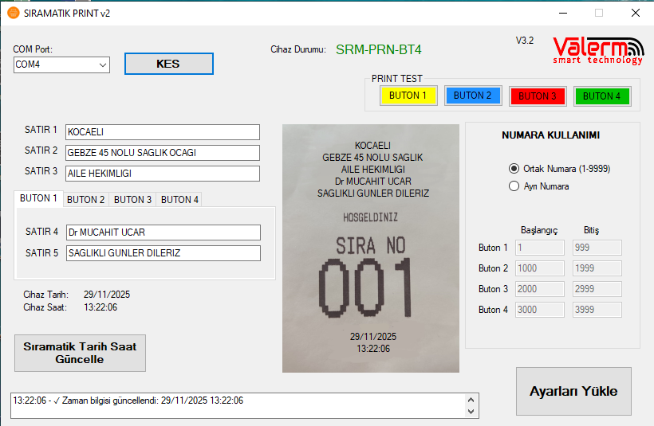
Task: Select the Ortak Numara (1-9999) option
Action: click(x=514, y=169)
